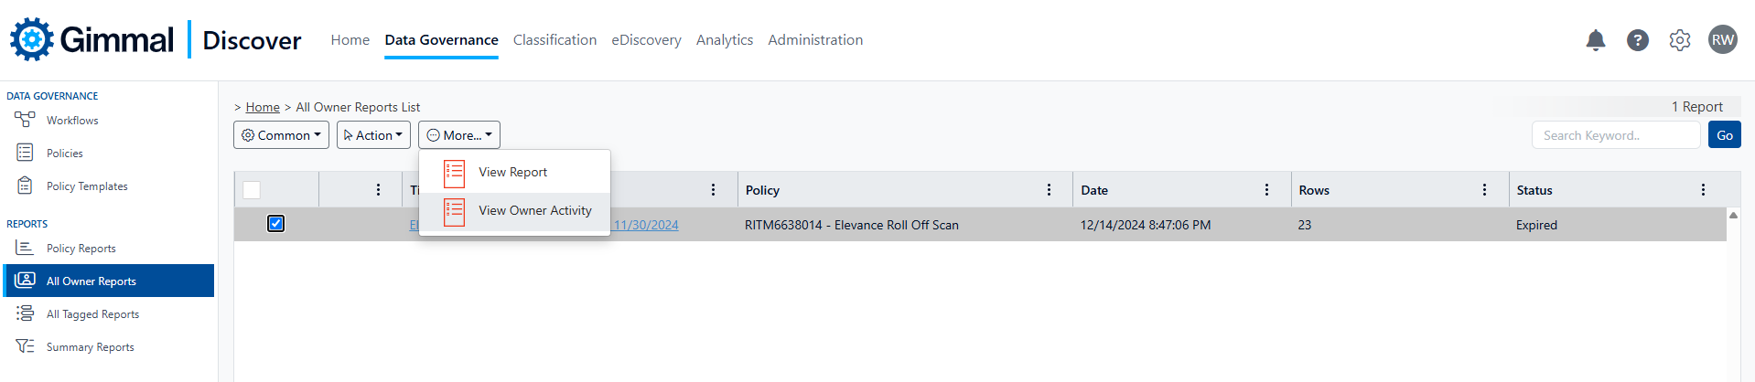Screen dimensions: 1755x382
Task: Switch to the Classification tab
Action: [x=554, y=40]
